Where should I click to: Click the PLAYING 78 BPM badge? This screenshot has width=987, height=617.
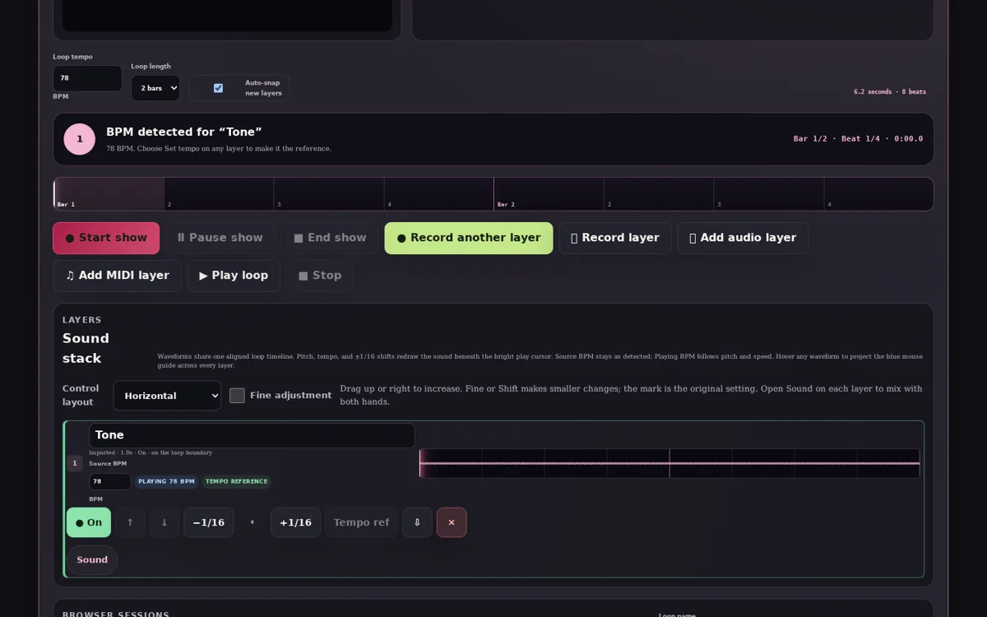click(x=166, y=481)
